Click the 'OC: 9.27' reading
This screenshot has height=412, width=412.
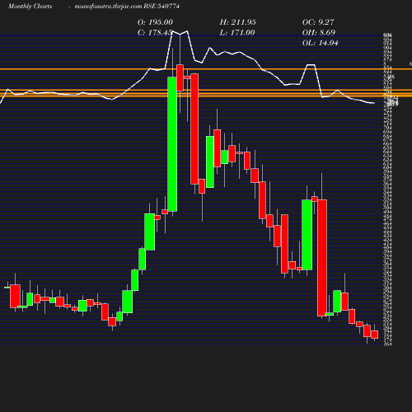pos(318,22)
